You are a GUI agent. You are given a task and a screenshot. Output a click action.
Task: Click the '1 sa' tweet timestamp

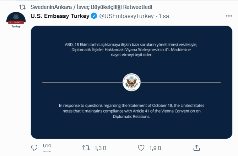click(164, 16)
